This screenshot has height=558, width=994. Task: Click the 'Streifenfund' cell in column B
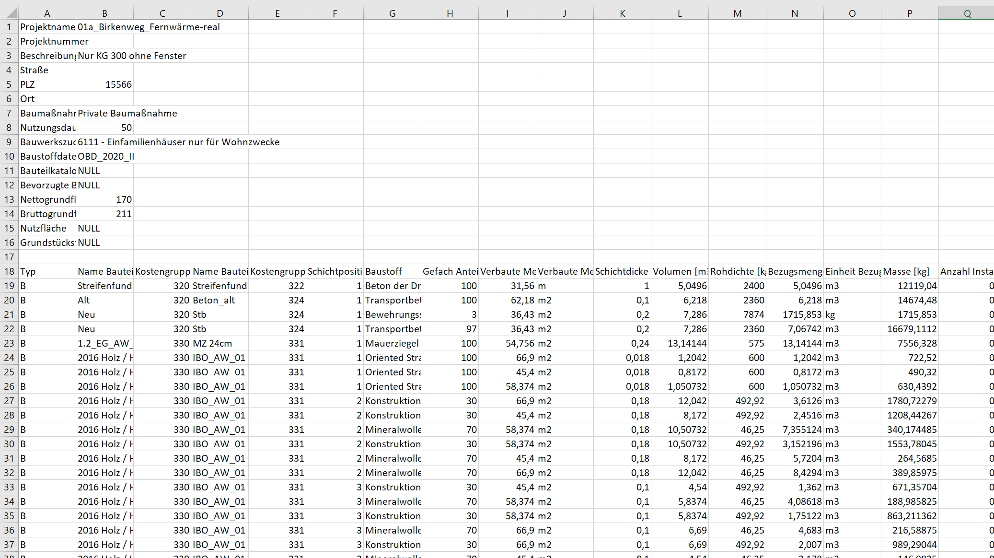104,286
